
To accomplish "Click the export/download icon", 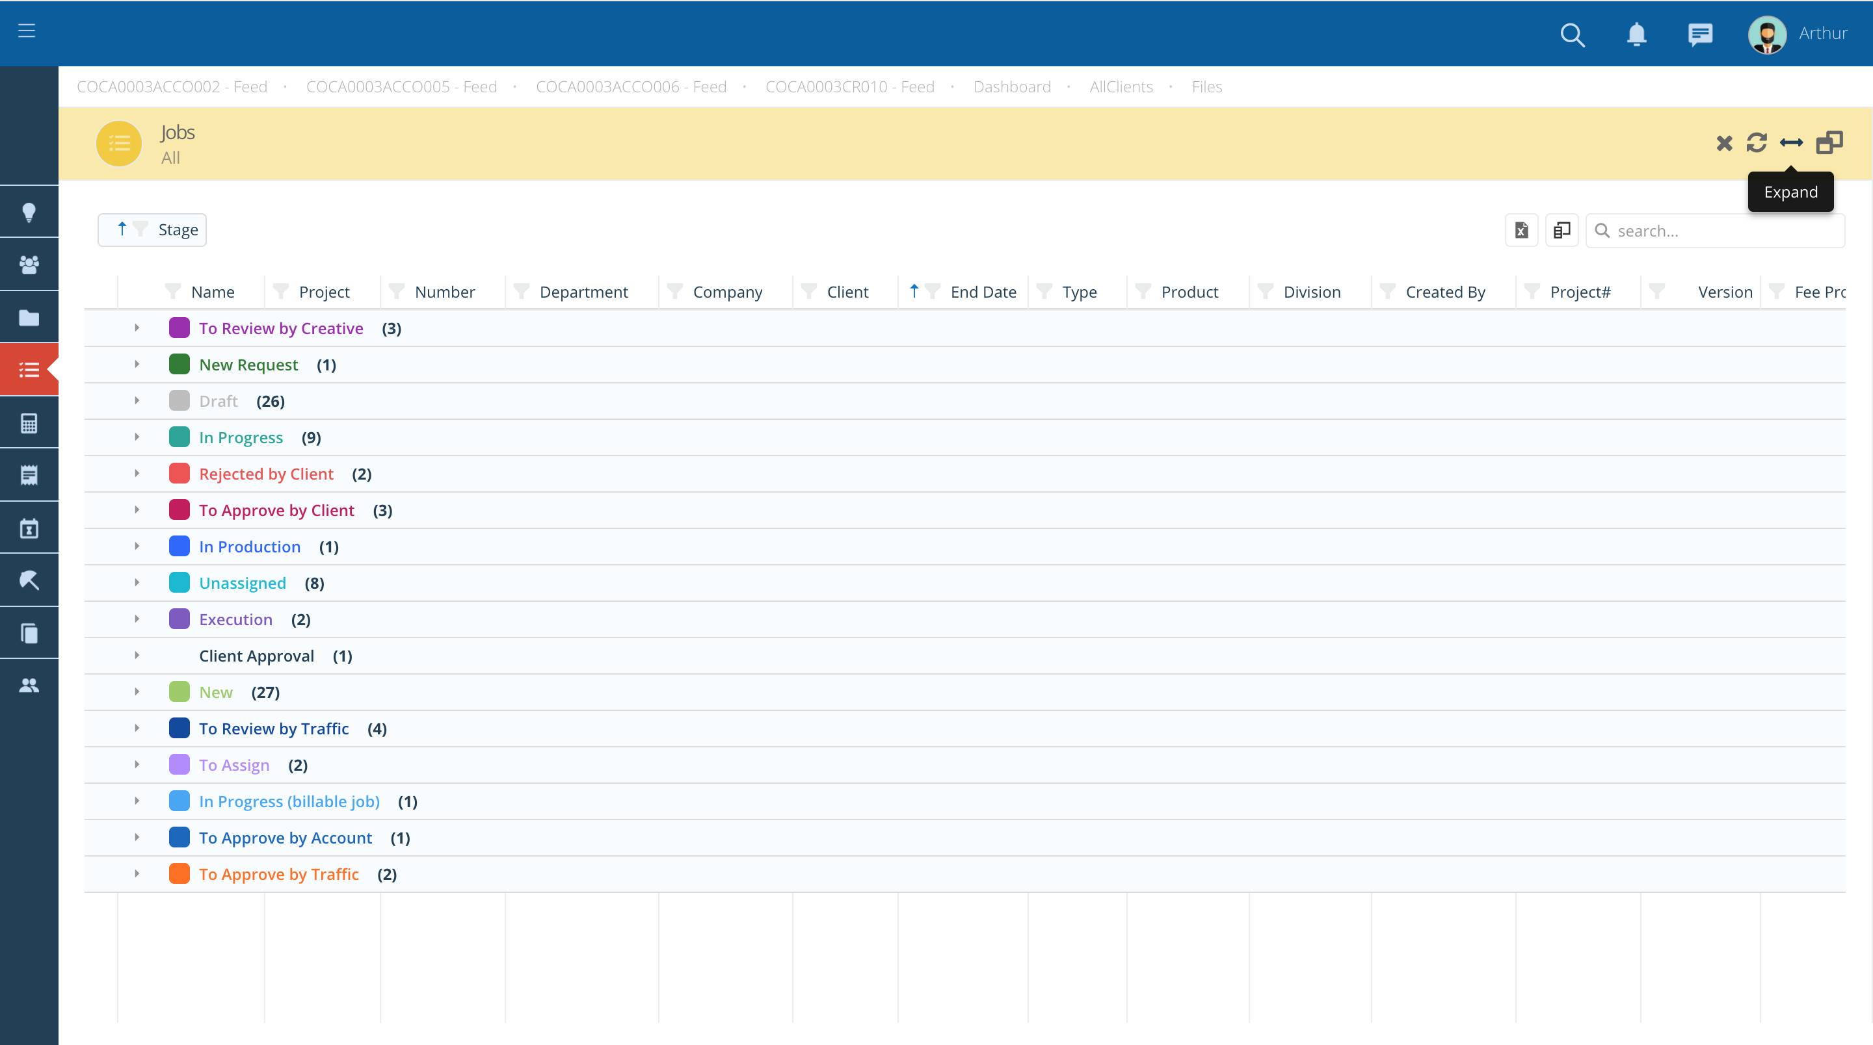I will (1522, 229).
